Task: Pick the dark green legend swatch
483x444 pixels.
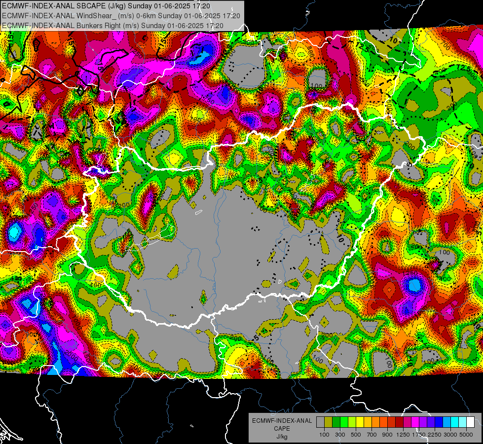Action: pyautogui.click(x=336, y=422)
